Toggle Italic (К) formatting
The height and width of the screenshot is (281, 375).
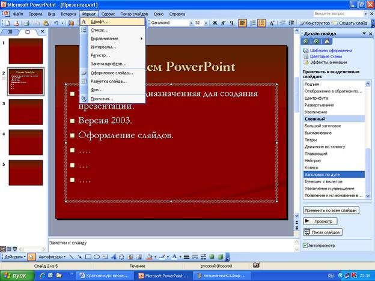point(223,23)
